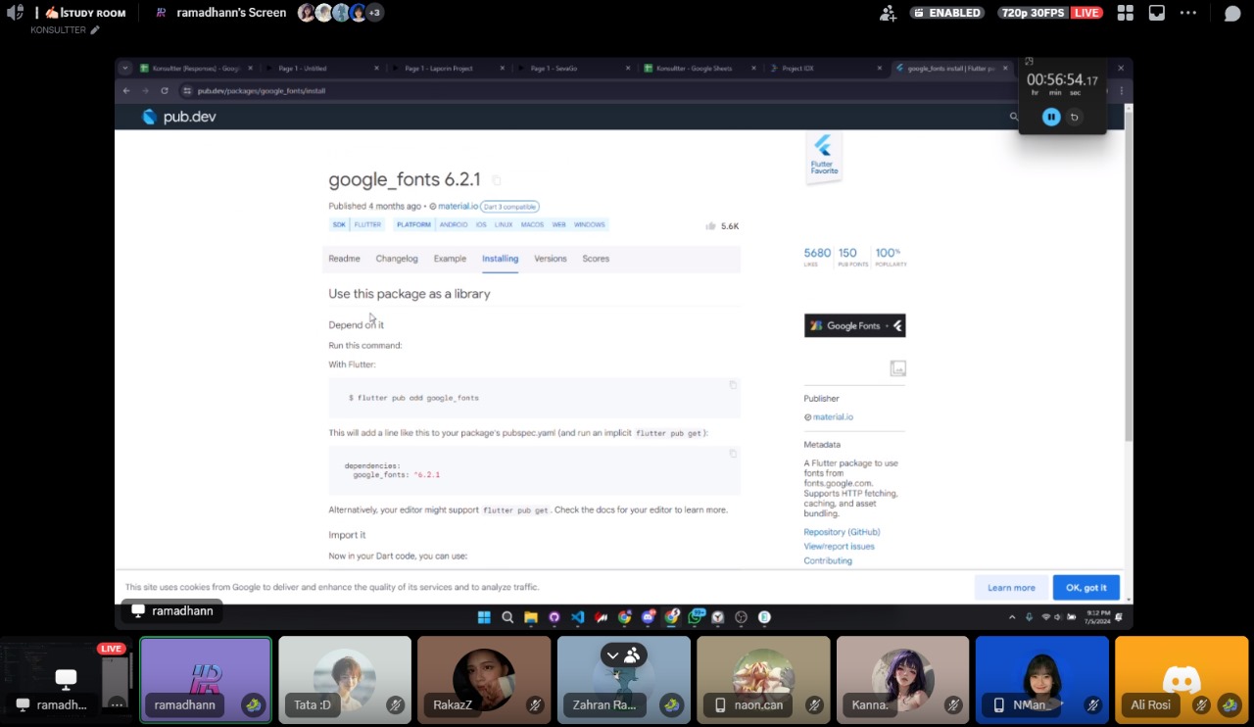Switch to Konsultter - Google Sheets tab
This screenshot has width=1254, height=727.
click(699, 69)
